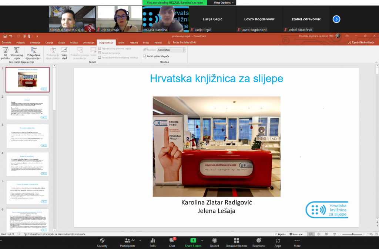Click the start-from-beginning icon in the quick access toolbar
Screen dimensions: 379x249
click(24, 36)
